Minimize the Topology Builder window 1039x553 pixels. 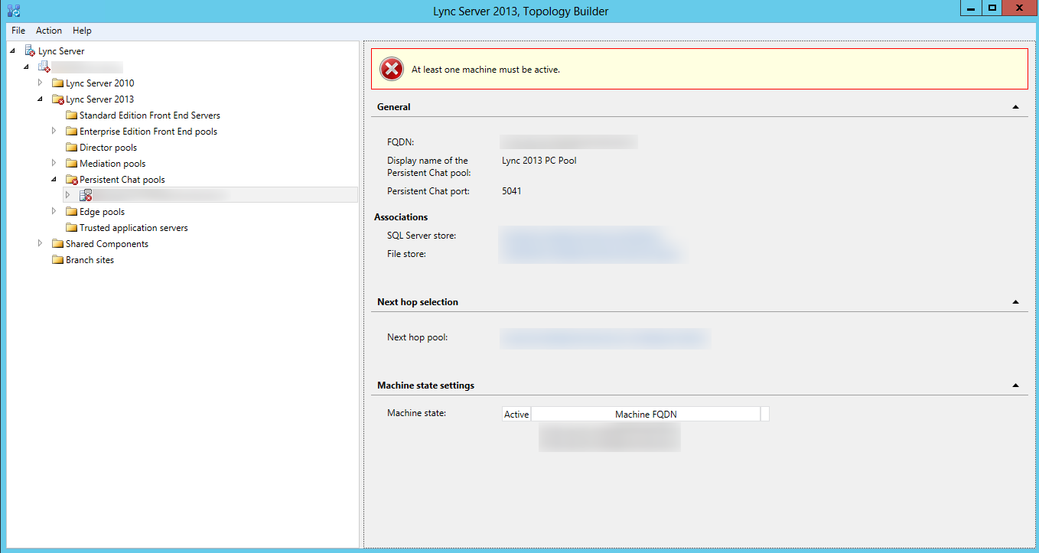click(x=972, y=8)
